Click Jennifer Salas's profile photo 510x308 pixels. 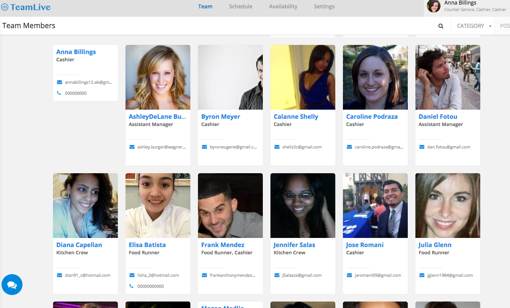pos(303,206)
